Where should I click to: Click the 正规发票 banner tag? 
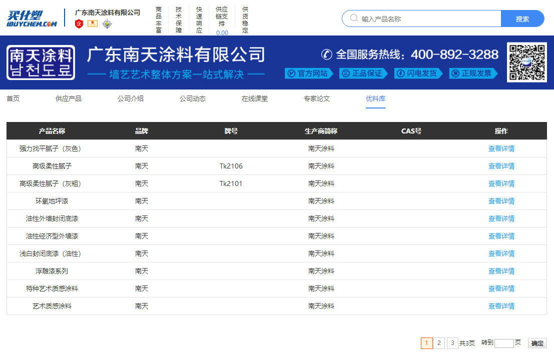click(473, 73)
